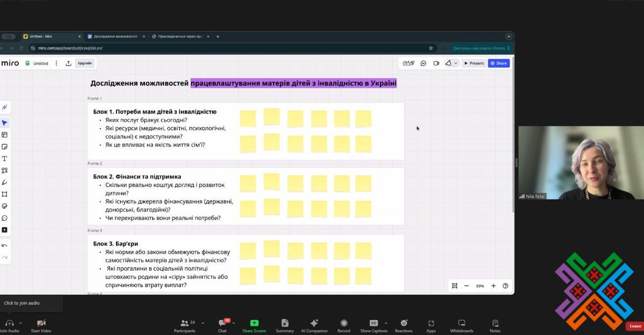Open the shapes tool in Miro sidebar

click(x=4, y=170)
